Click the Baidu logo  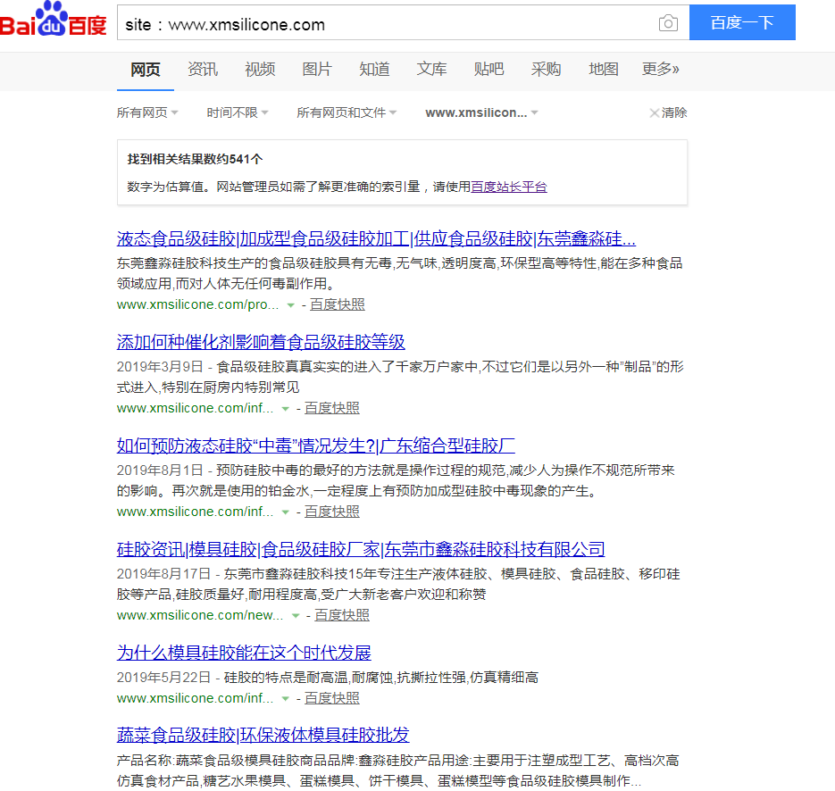pyautogui.click(x=54, y=20)
